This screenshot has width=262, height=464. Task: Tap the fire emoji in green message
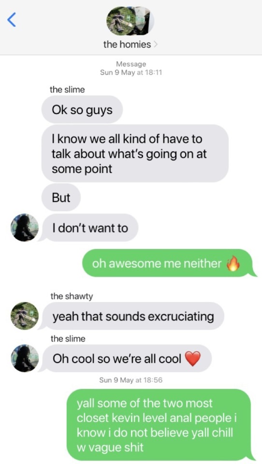(233, 263)
